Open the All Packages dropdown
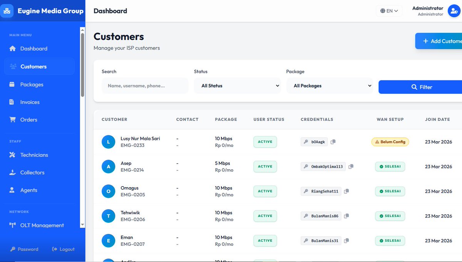The width and height of the screenshot is (462, 262). point(330,86)
